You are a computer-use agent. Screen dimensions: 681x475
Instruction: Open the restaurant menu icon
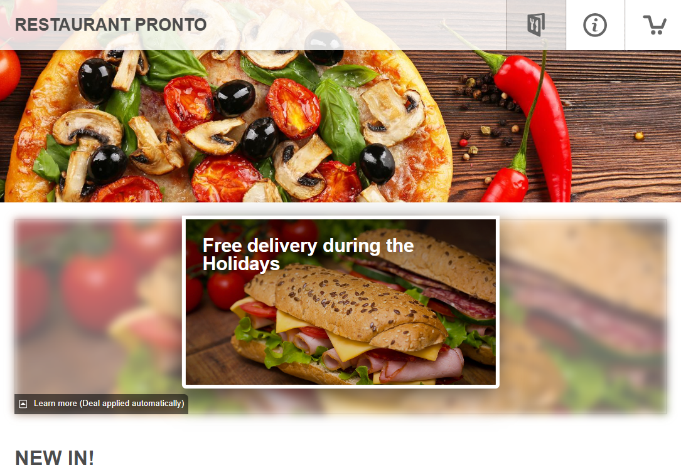coord(536,24)
